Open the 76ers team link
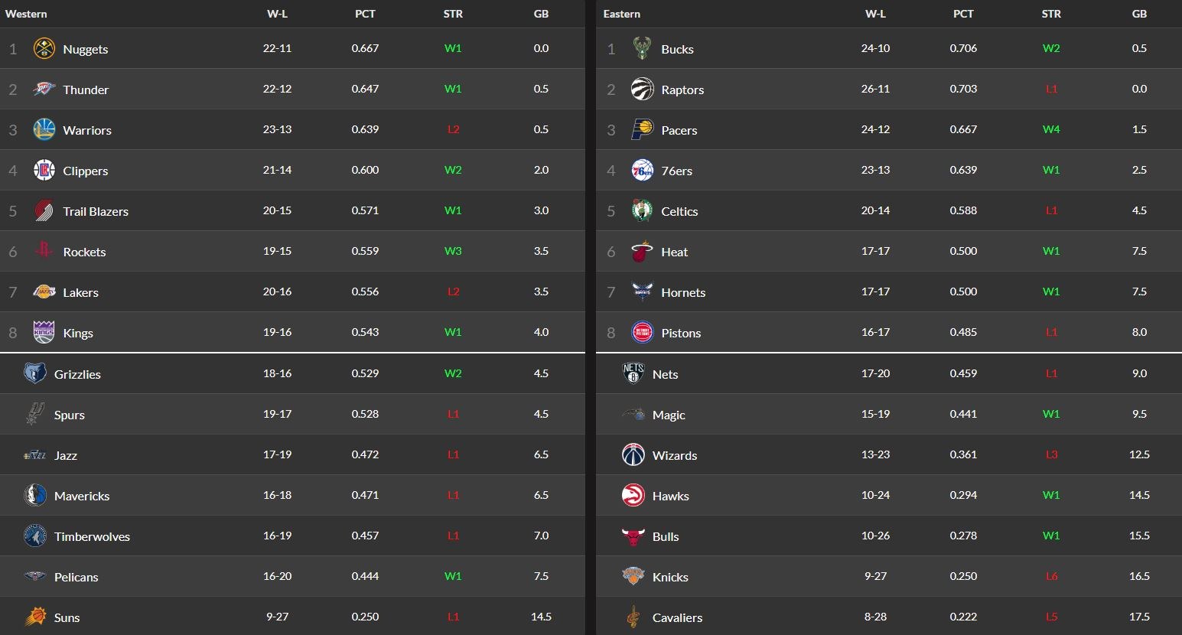This screenshot has height=635, width=1182. [676, 171]
